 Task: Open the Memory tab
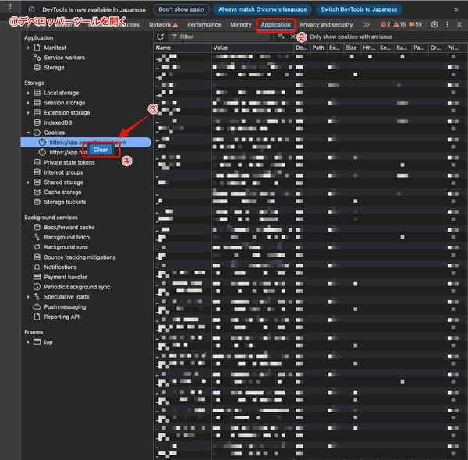241,24
